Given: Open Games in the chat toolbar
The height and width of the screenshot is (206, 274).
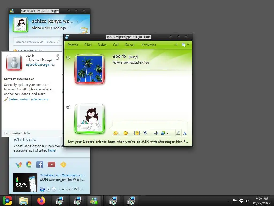Looking at the screenshot, I should coord(130,45).
